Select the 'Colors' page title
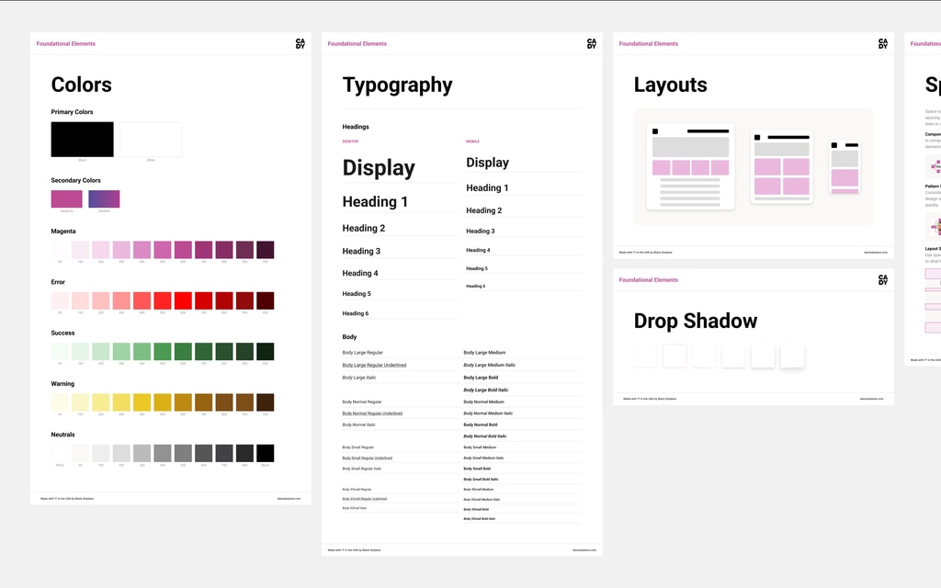941x588 pixels. pos(81,85)
